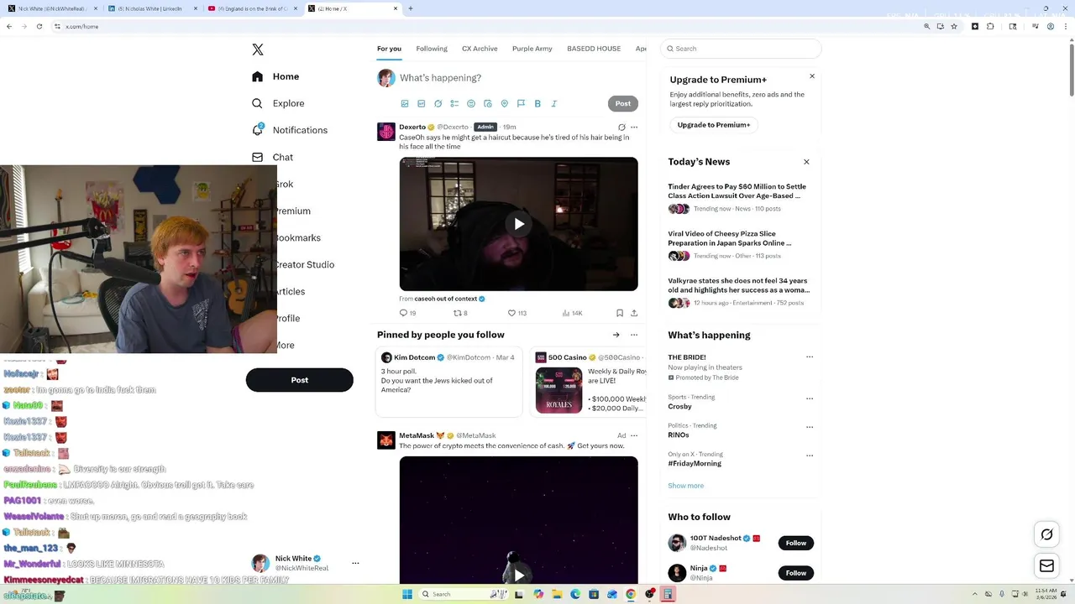Screen dimensions: 1075x604
Task: View analytics of the Dexerto post
Action: [572, 313]
